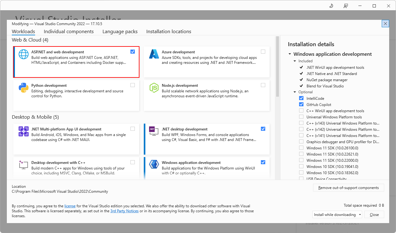This screenshot has width=396, height=233.
Task: Collapse the Optional components list
Action: [x=295, y=92]
